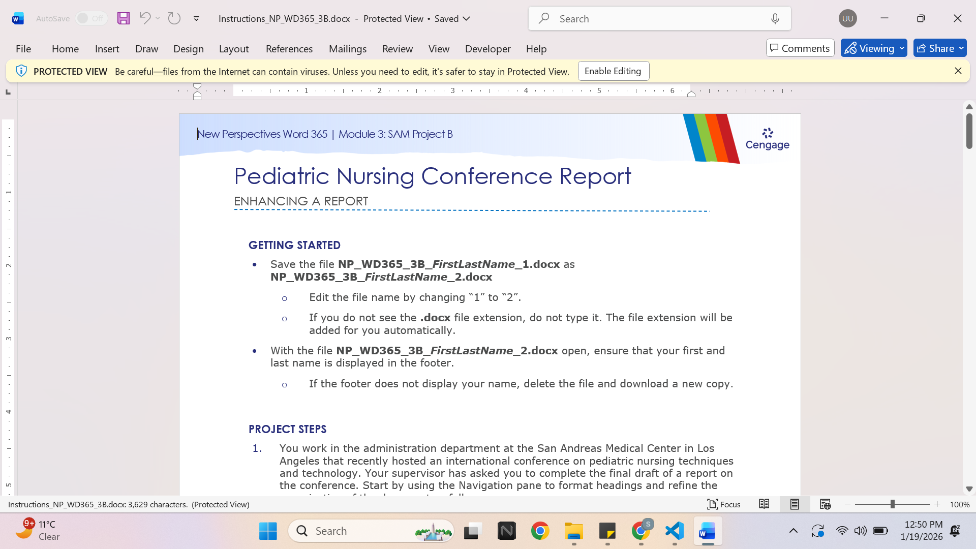The image size is (976, 549).
Task: Click the zoom slider handle
Action: pos(892,504)
